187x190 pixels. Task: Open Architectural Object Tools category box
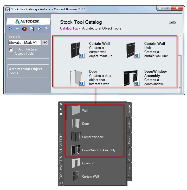pyautogui.click(x=28, y=71)
